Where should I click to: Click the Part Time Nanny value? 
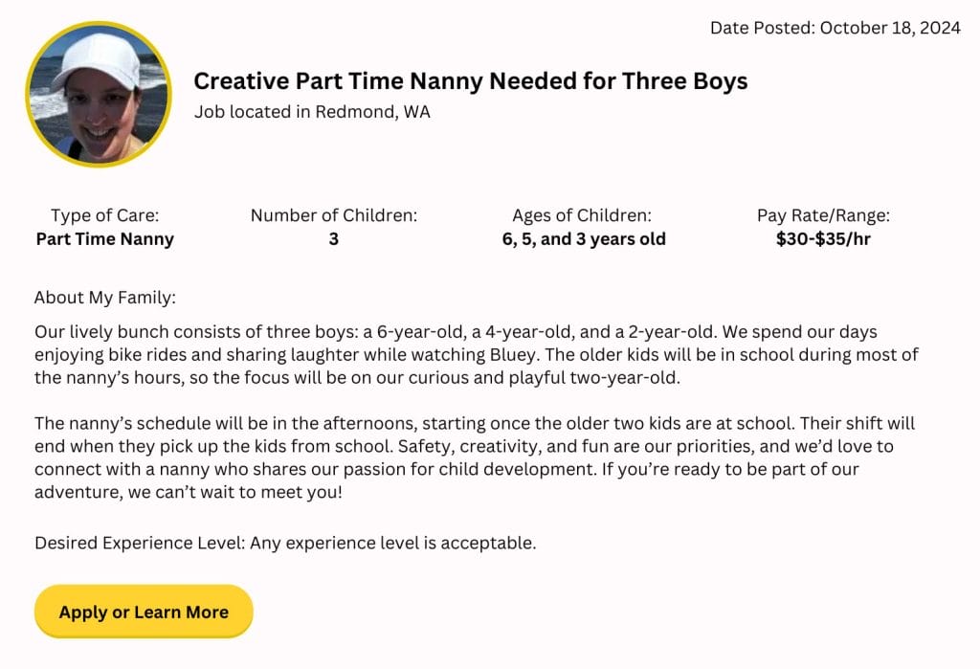click(x=105, y=238)
